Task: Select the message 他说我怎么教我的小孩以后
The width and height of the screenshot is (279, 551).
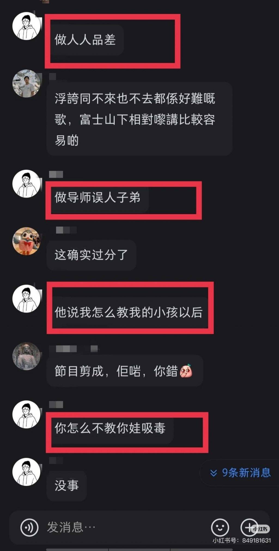Action: coord(129,312)
